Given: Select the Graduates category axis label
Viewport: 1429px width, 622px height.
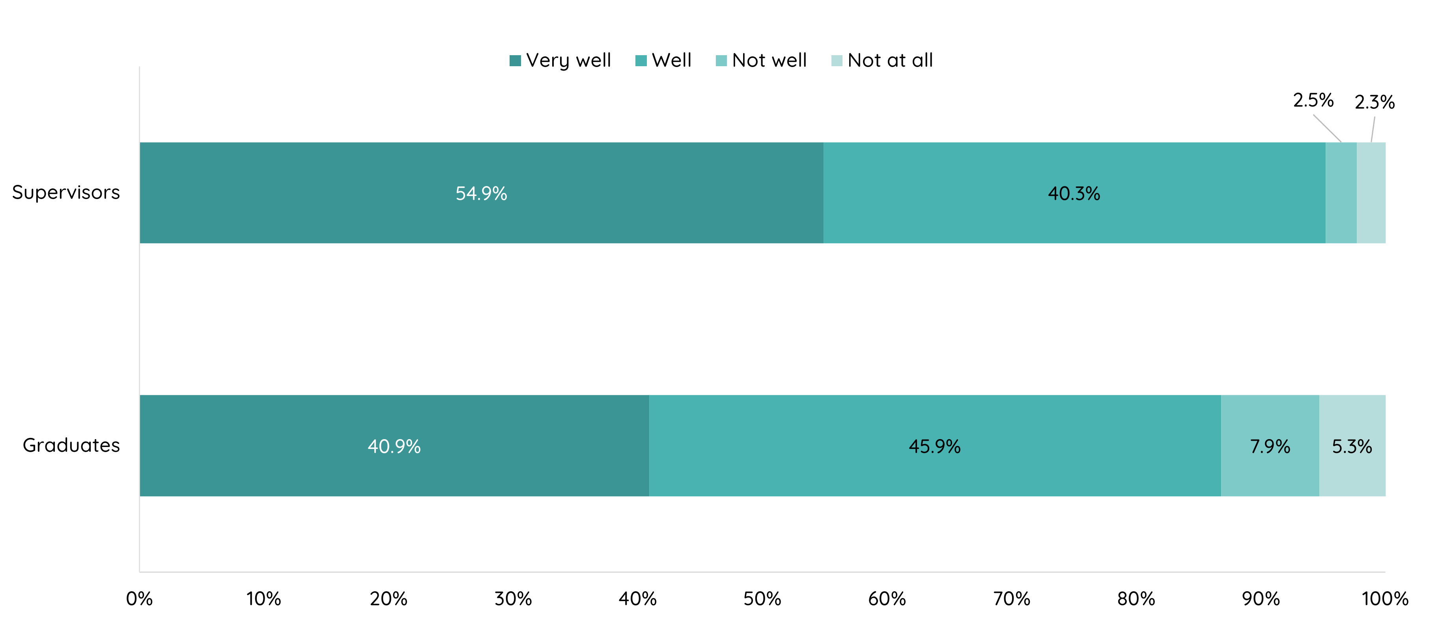Looking at the screenshot, I should pos(71,445).
